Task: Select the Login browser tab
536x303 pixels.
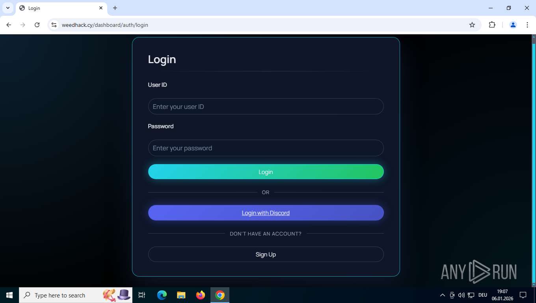Action: tap(61, 8)
